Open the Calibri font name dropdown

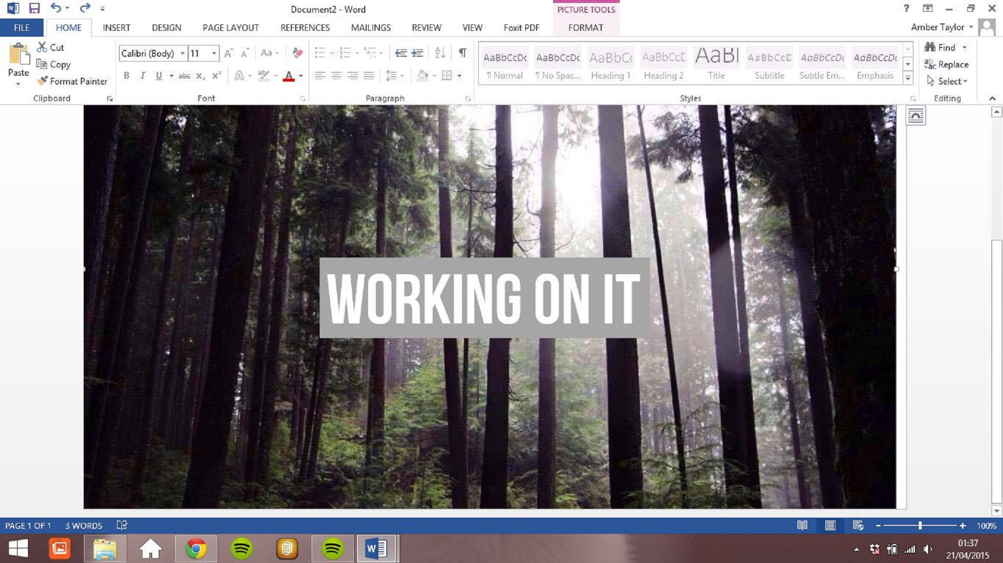[182, 53]
